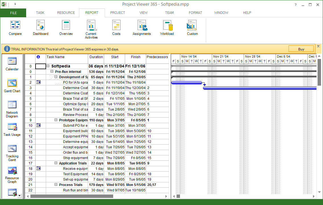Click the note indicator in row 10

tap(38, 125)
